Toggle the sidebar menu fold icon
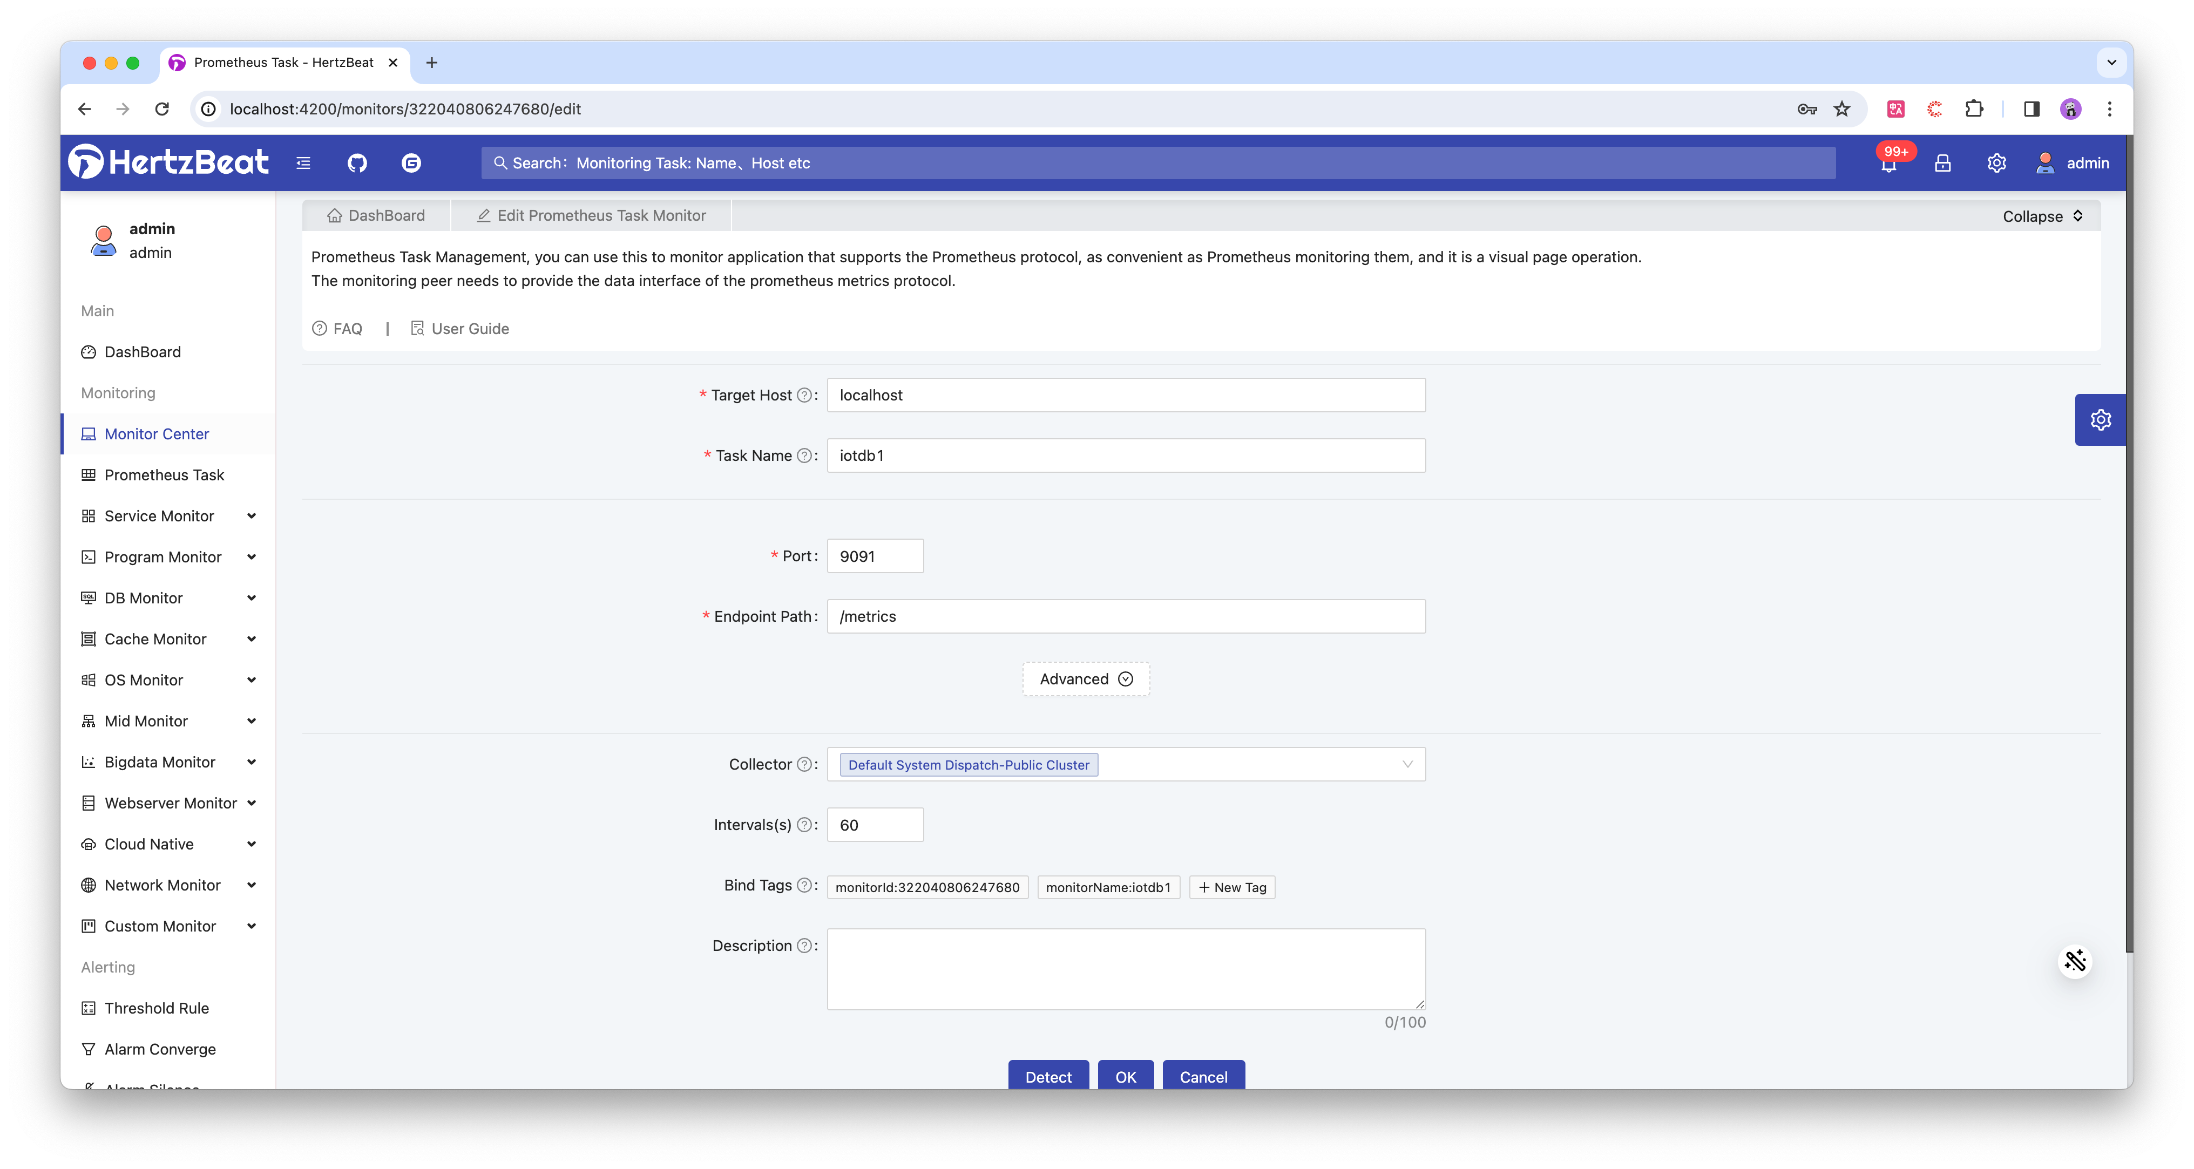The width and height of the screenshot is (2194, 1169). point(303,162)
